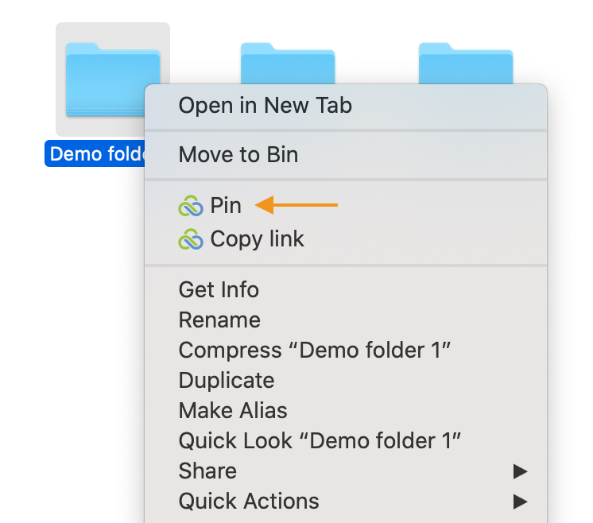
Task: Click the highlighted Demo folder name label
Action: tap(95, 153)
